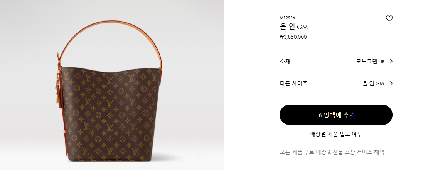The image size is (433, 170).
Task: Select the 모노그램 material value
Action: pyautogui.click(x=366, y=61)
